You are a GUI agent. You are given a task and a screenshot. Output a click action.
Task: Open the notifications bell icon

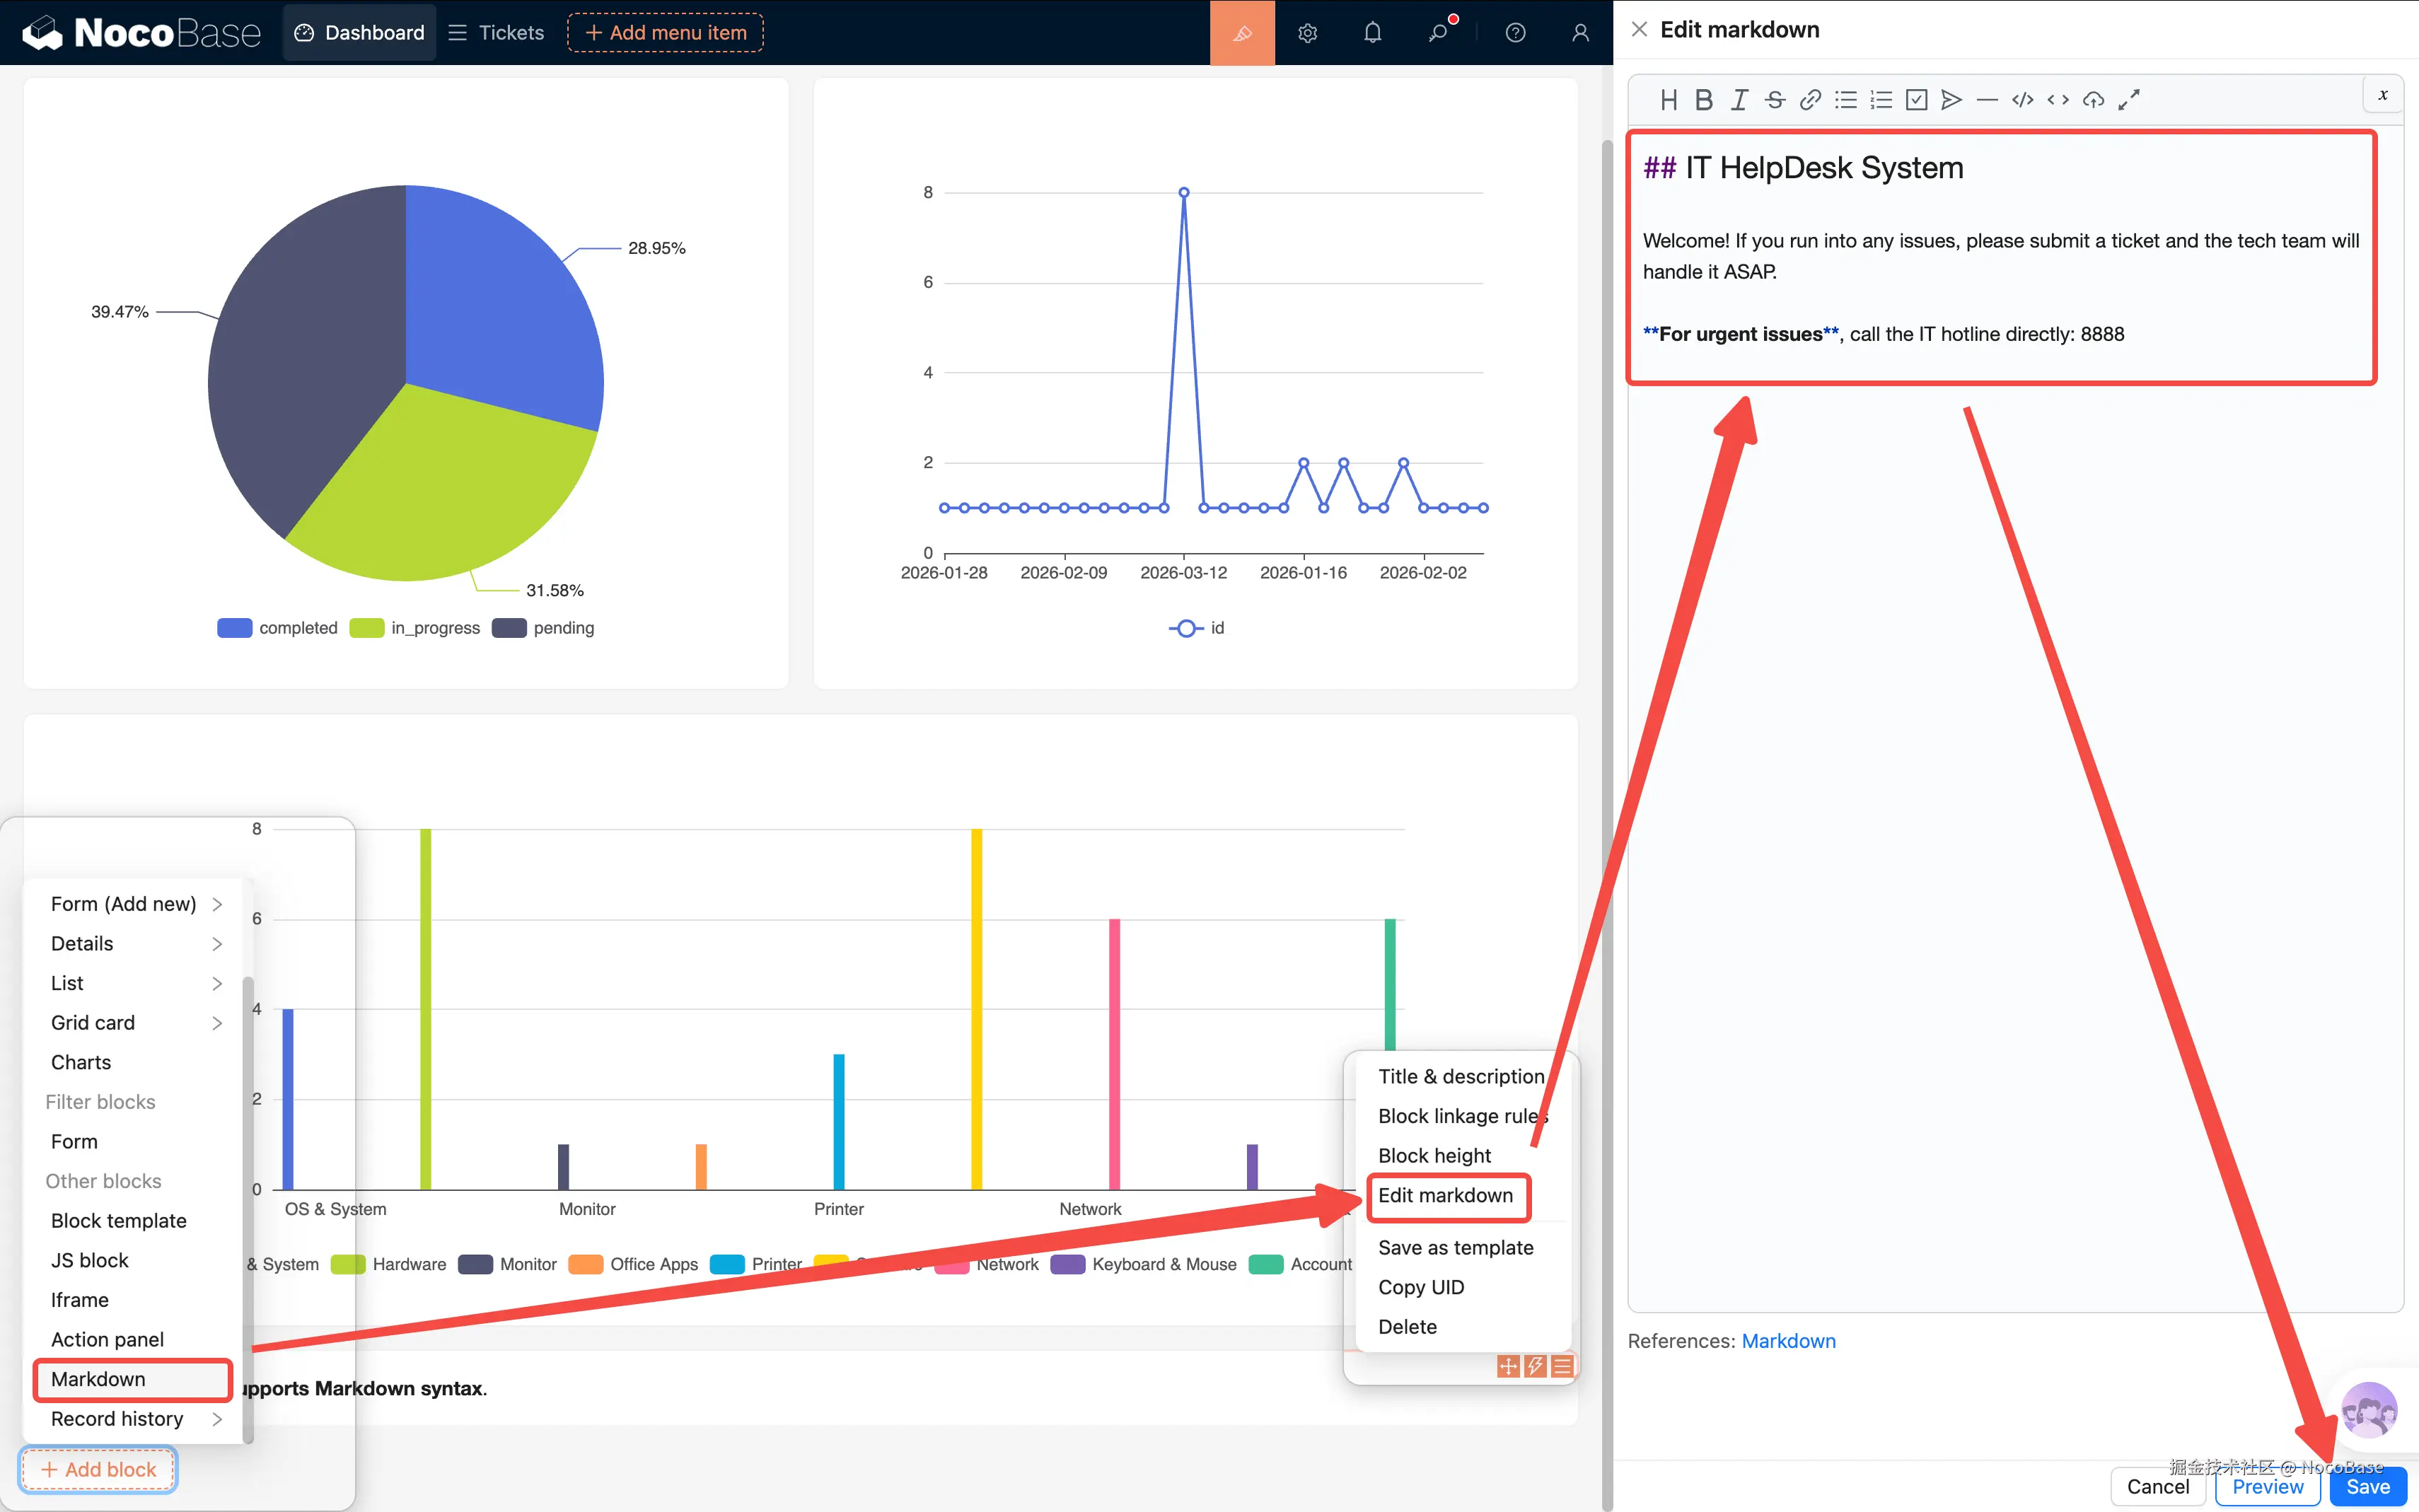(1373, 33)
